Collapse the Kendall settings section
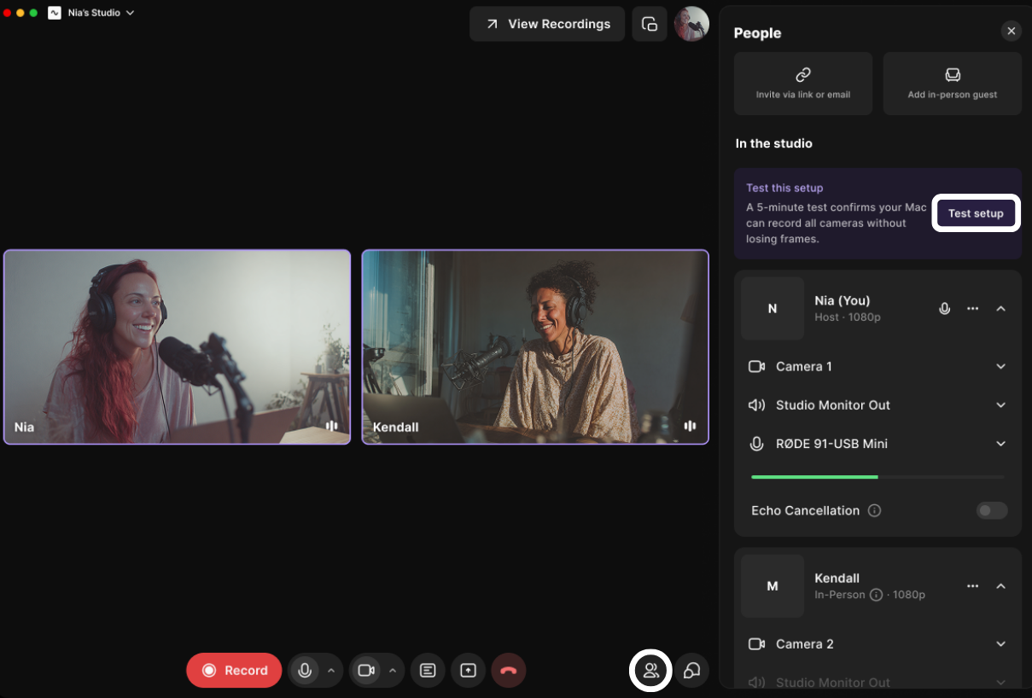The image size is (1032, 698). pyautogui.click(x=1001, y=586)
